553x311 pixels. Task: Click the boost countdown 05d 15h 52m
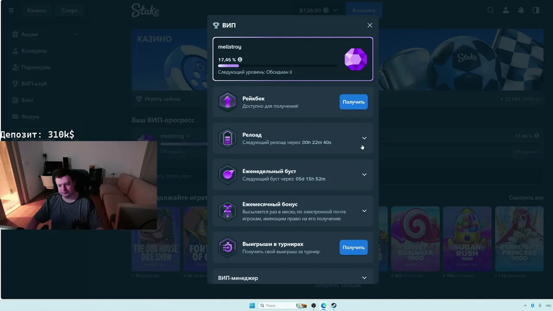[x=311, y=178]
